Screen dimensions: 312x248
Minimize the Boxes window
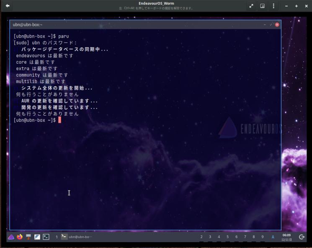[x=286, y=6]
